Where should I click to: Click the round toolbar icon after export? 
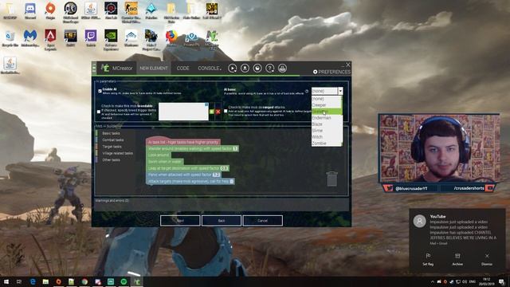(x=257, y=69)
